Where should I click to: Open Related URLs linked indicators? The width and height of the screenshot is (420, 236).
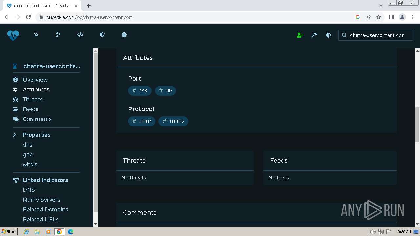point(41,219)
